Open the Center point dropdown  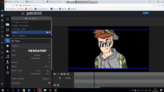(x=46, y=79)
